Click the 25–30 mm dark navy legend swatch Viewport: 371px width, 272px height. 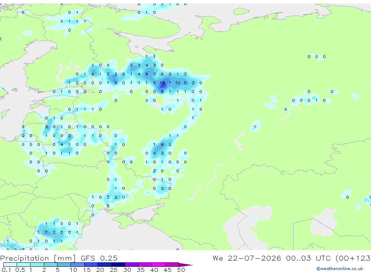(x=118, y=265)
